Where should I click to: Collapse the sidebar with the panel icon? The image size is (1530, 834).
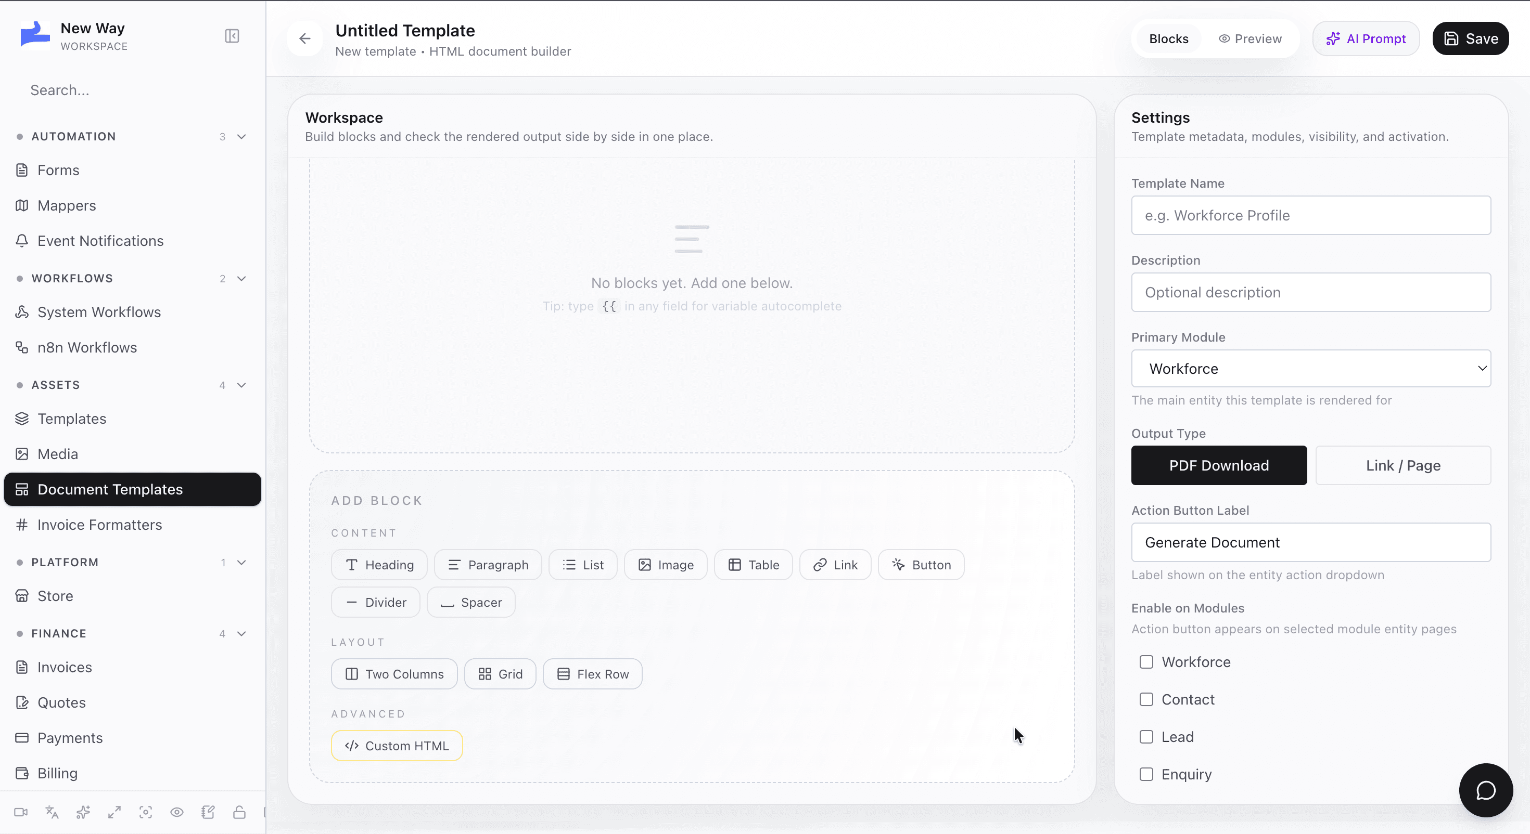[232, 36]
